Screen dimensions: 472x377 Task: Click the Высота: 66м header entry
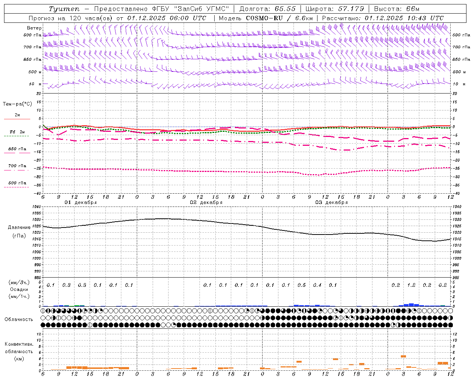396,9
